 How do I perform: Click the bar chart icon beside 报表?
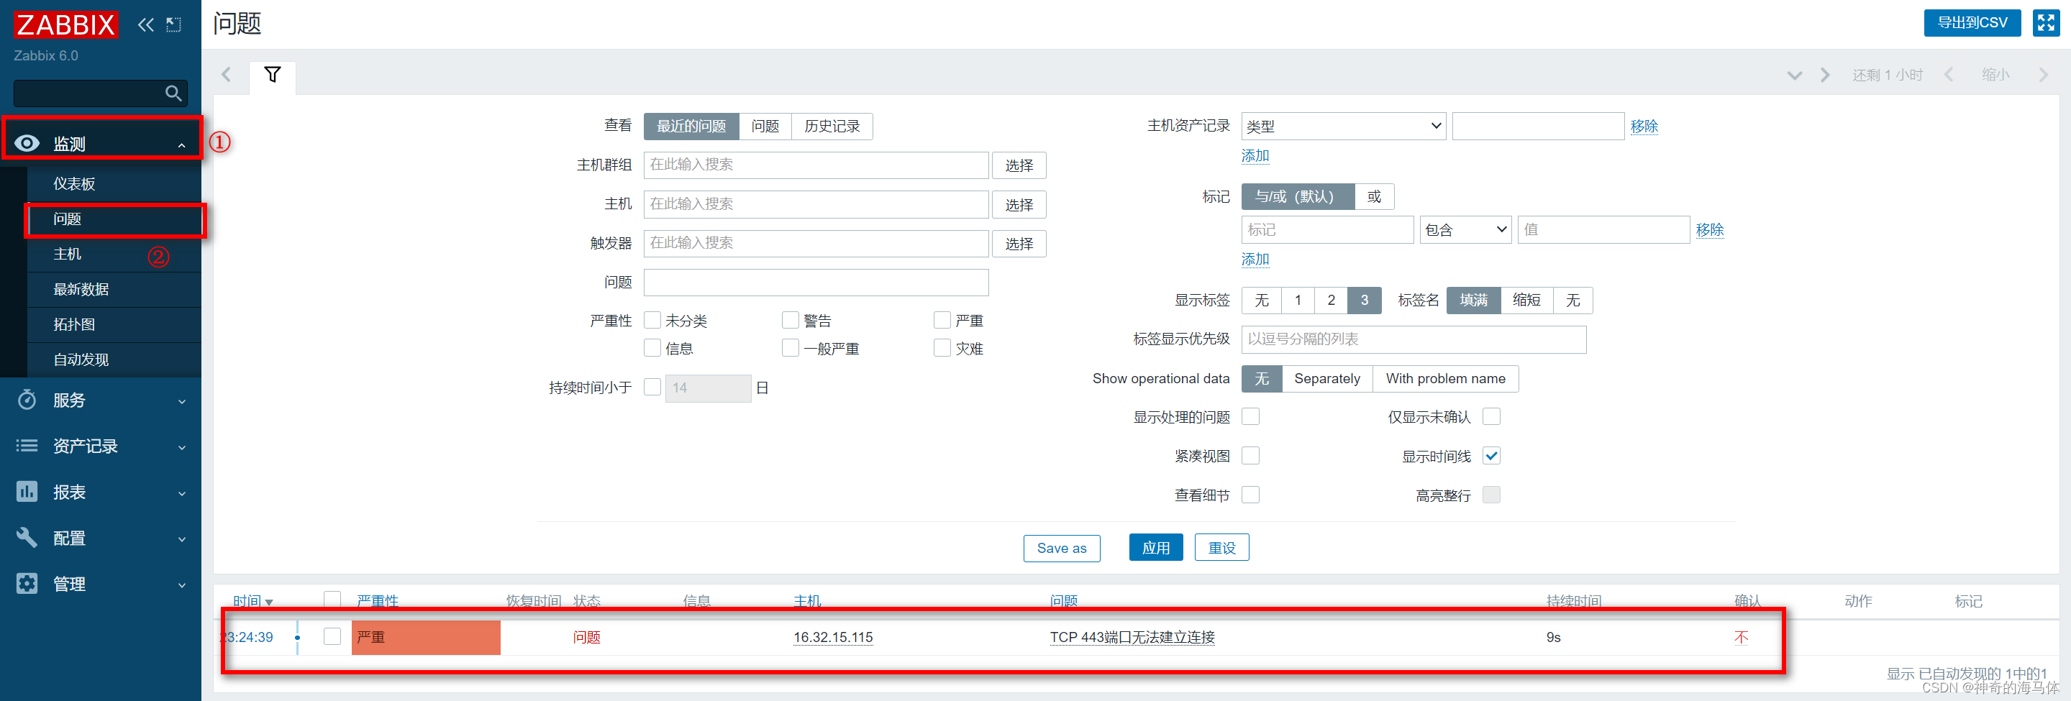pos(27,491)
